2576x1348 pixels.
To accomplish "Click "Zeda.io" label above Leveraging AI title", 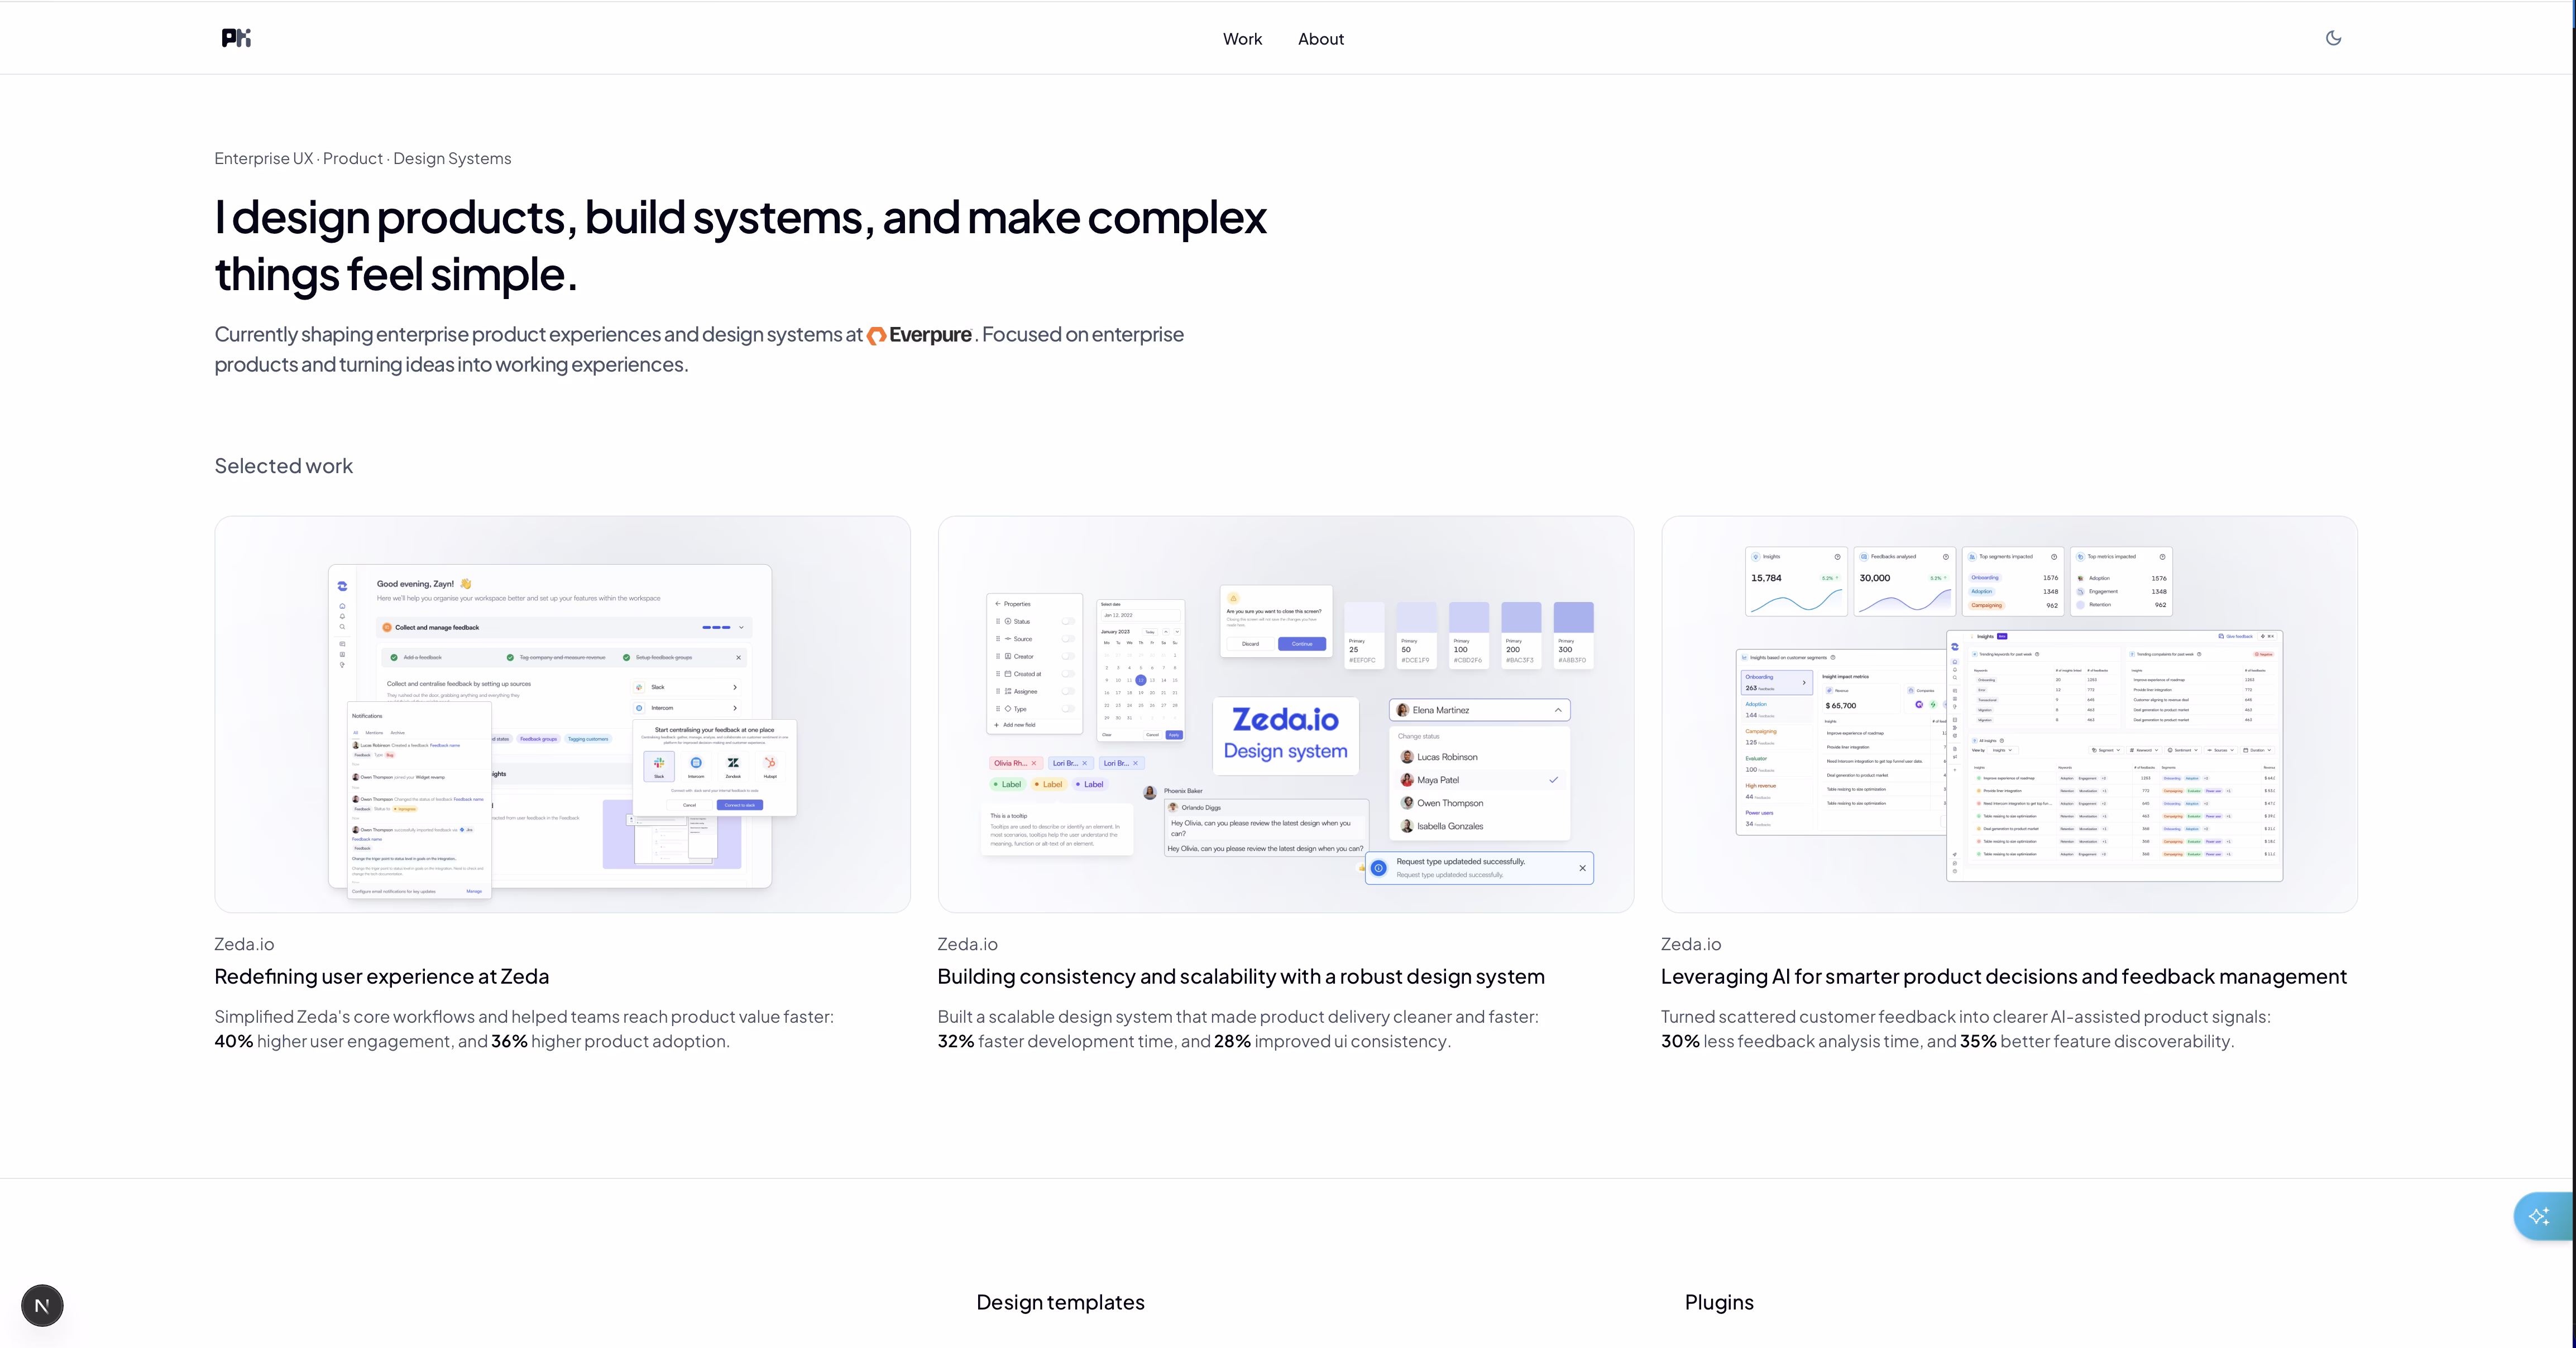I will pos(1691,944).
